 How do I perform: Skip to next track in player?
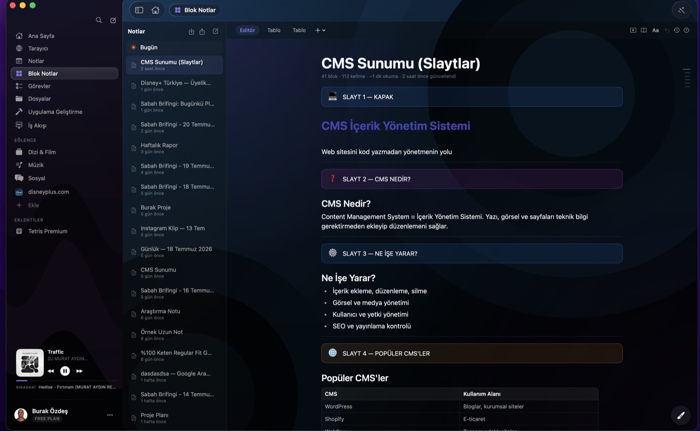pyautogui.click(x=79, y=371)
